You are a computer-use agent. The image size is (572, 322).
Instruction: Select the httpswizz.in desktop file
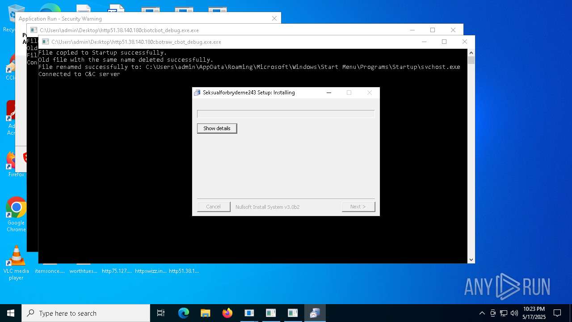[151, 271]
